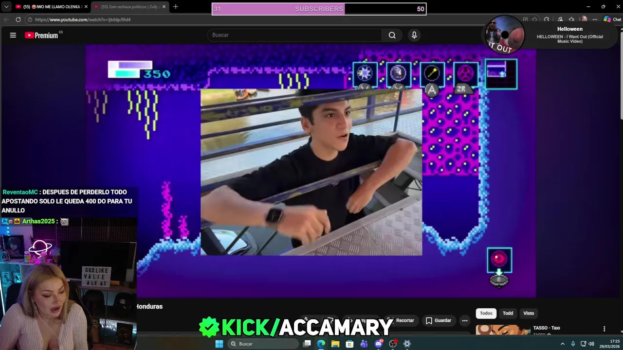Open options menu for the TASSO video
This screenshot has height=350, width=623.
pos(604,329)
